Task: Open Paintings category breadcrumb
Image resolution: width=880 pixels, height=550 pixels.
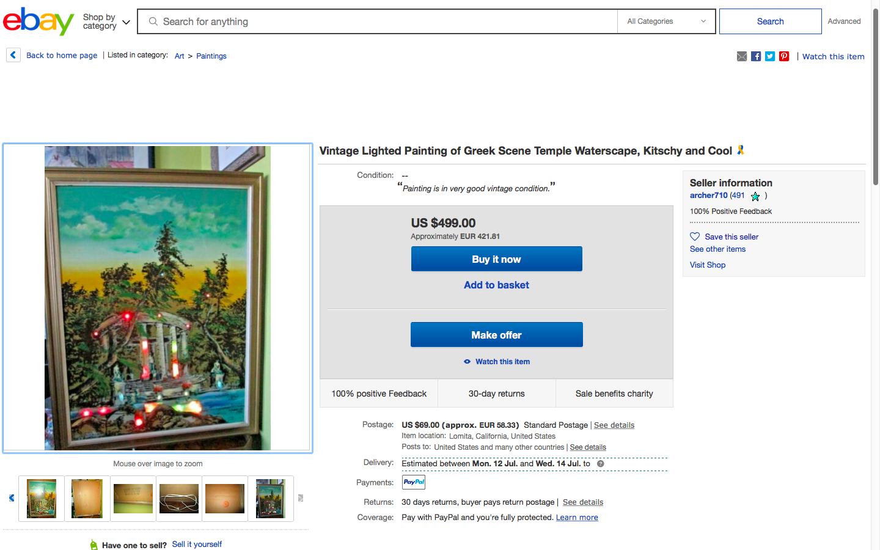Action: click(x=211, y=56)
